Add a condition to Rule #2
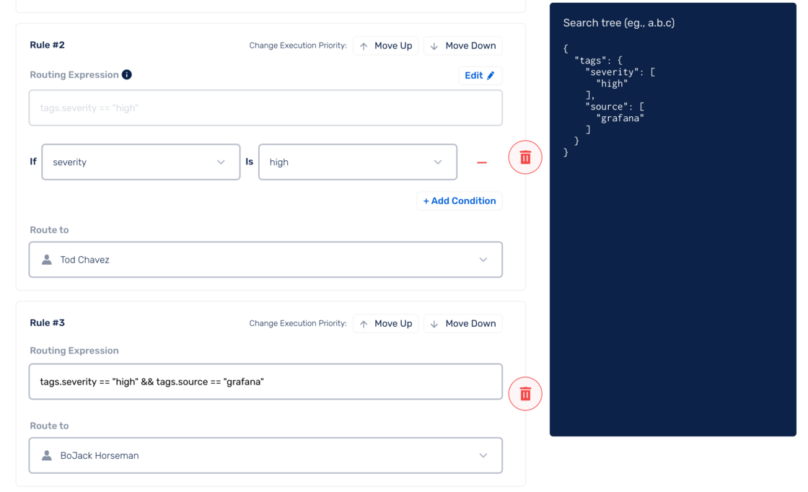This screenshot has height=492, width=808. point(459,201)
